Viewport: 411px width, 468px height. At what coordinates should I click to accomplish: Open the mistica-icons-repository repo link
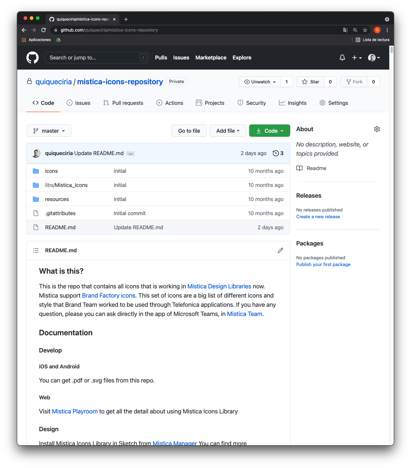pyautogui.click(x=120, y=82)
